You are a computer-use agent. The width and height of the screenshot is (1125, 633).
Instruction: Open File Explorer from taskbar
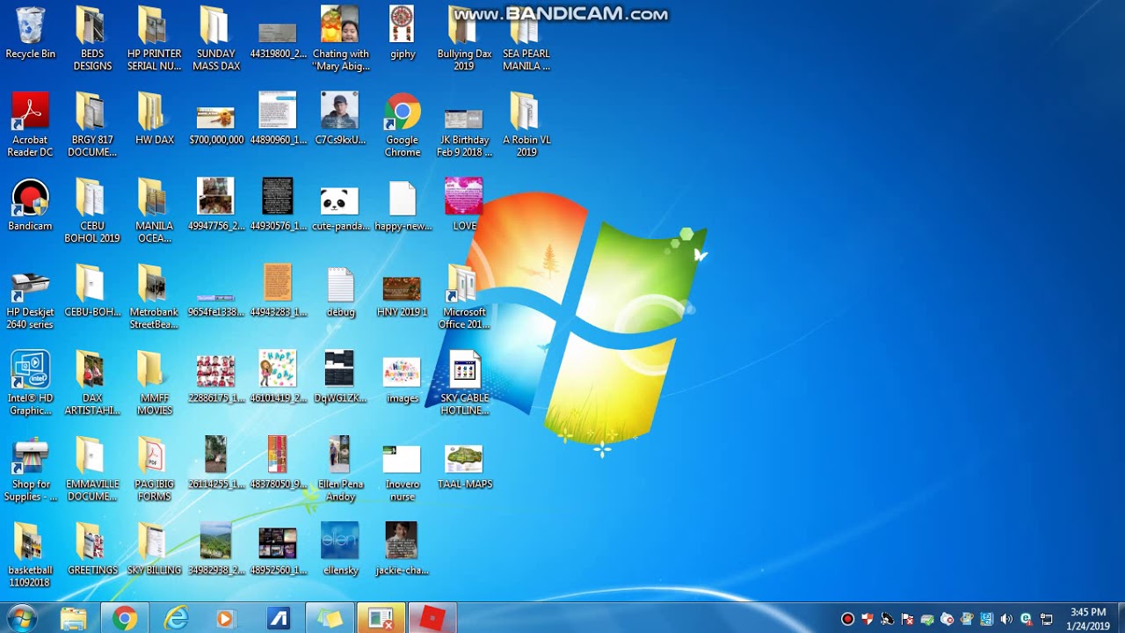[73, 618]
